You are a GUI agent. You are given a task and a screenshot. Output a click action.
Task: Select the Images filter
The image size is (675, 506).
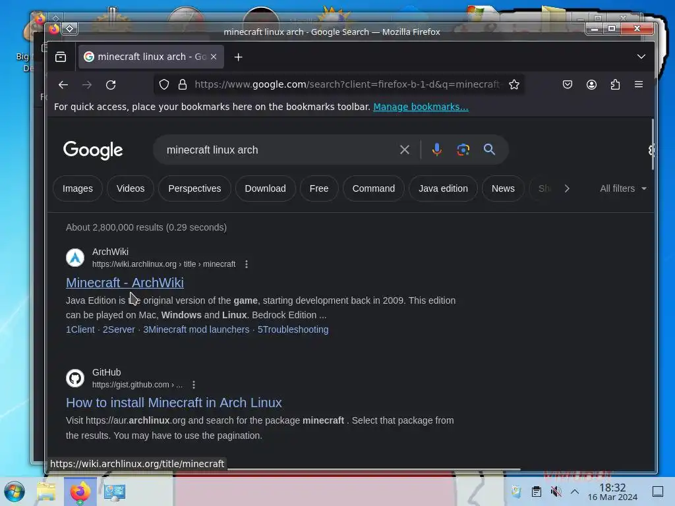coord(78,188)
